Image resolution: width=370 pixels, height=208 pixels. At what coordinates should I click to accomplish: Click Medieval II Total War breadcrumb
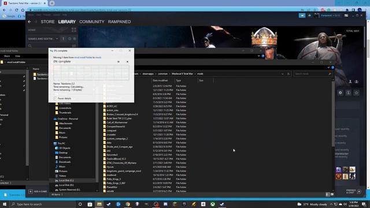(182, 74)
